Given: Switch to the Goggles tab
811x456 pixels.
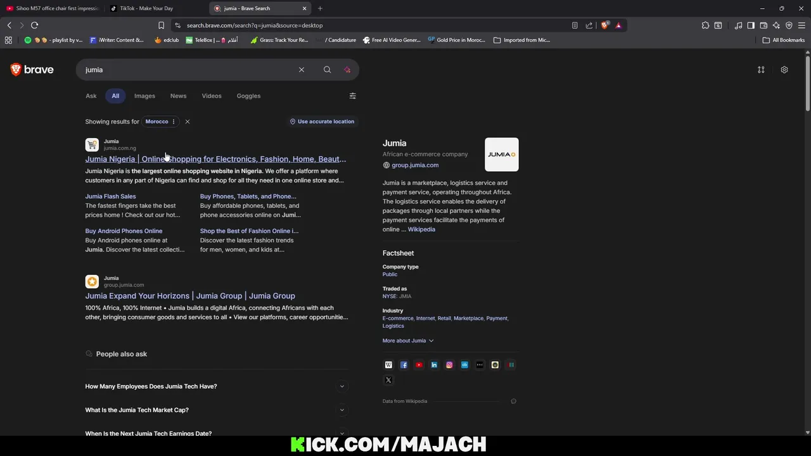Looking at the screenshot, I should click(248, 96).
